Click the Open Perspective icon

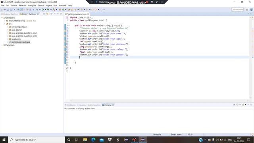pos(247,10)
